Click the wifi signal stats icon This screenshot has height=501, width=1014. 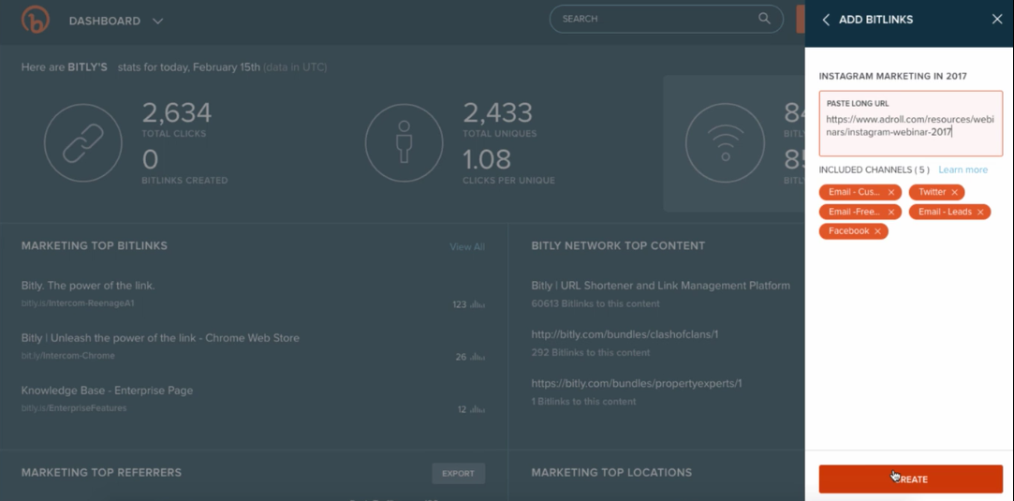coord(725,143)
